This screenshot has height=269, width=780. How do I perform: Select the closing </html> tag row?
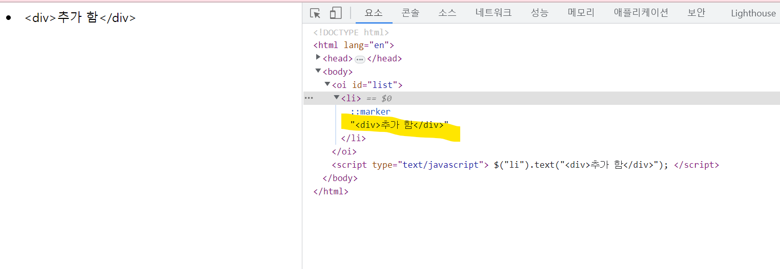tap(331, 191)
